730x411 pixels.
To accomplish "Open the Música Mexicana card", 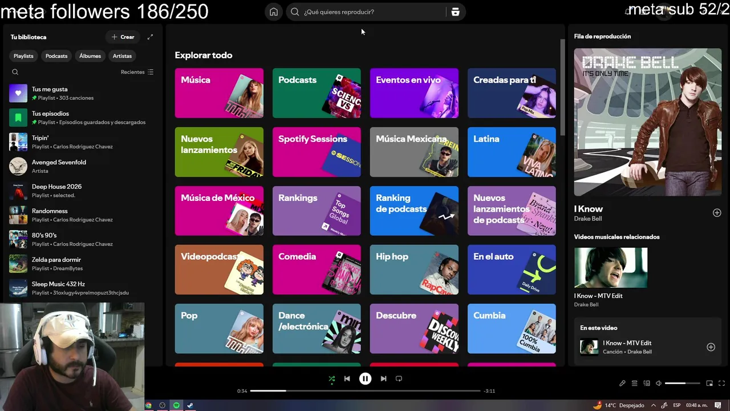I will pyautogui.click(x=414, y=152).
